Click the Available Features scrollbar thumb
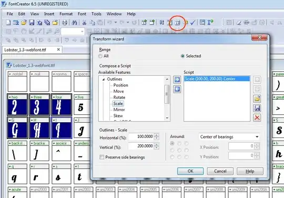Image resolution: width=284 pixels, height=198 pixels. point(167,94)
